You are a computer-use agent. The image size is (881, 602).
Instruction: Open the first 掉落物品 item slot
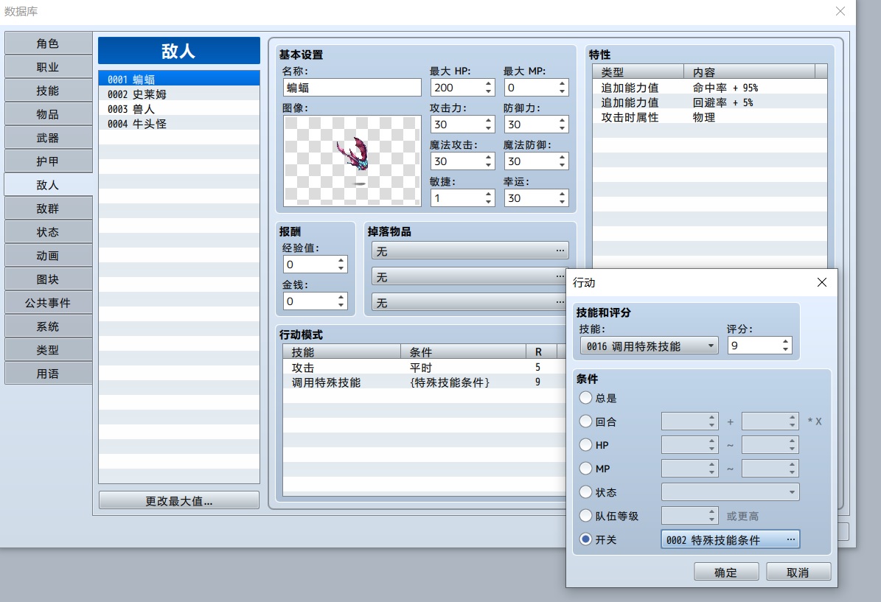coord(470,251)
